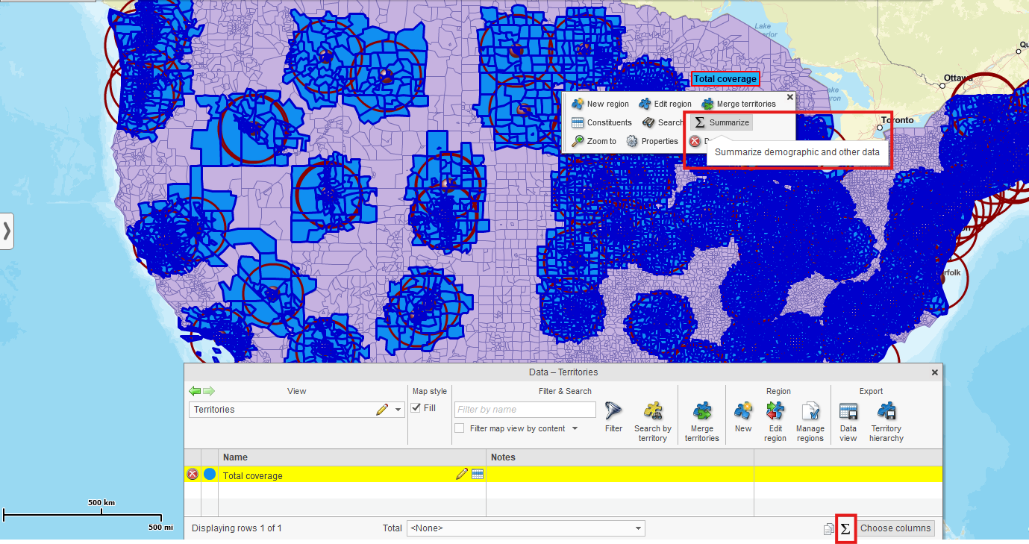1029x544 pixels.
Task: Click the copy rows icon beside sigma
Action: [x=828, y=529]
